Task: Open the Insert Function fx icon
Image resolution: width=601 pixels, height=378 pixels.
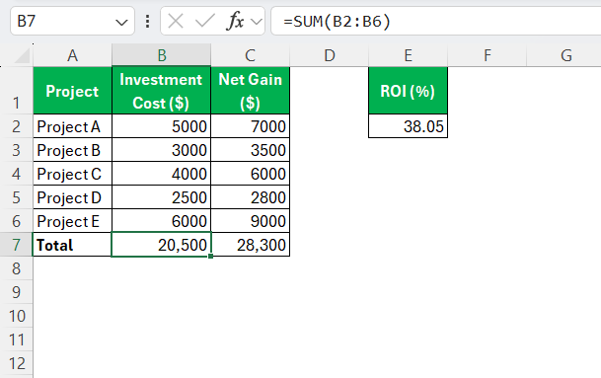Action: coord(235,21)
